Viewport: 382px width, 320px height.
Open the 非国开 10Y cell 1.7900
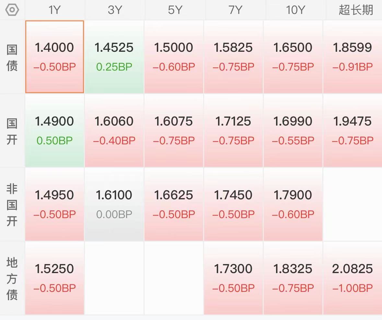pos(293,204)
